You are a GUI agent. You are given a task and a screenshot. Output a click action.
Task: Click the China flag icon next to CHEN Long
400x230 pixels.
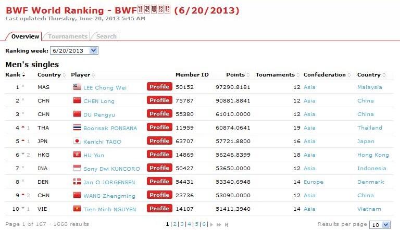click(x=77, y=100)
